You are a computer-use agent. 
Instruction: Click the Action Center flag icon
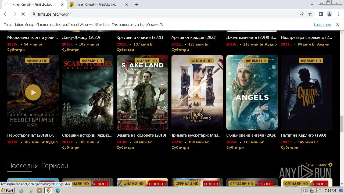coord(319,190)
